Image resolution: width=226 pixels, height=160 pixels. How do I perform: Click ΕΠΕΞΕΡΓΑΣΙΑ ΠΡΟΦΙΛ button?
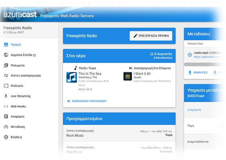[151, 36]
